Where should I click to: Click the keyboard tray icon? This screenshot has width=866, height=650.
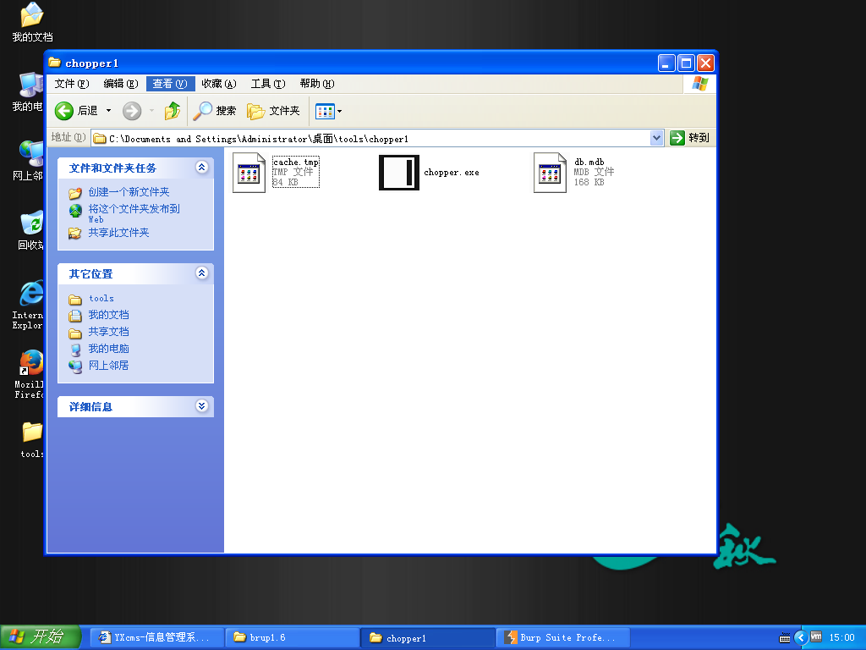[784, 638]
